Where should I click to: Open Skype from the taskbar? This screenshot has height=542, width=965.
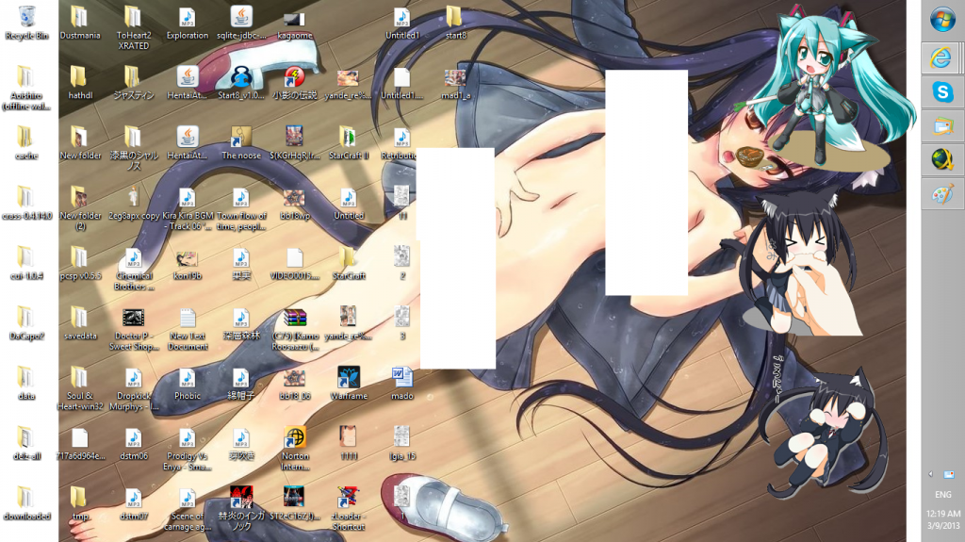[x=942, y=92]
